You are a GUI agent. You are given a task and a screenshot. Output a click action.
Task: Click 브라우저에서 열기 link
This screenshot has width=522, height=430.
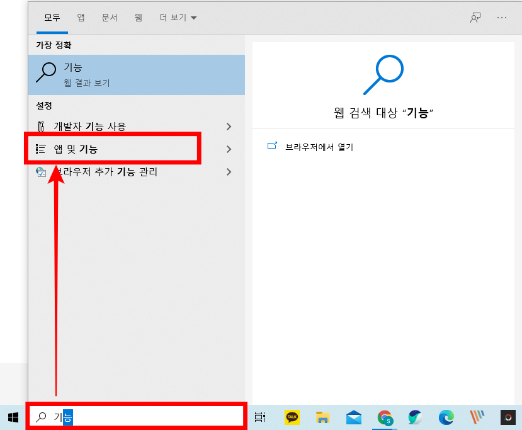coord(319,147)
